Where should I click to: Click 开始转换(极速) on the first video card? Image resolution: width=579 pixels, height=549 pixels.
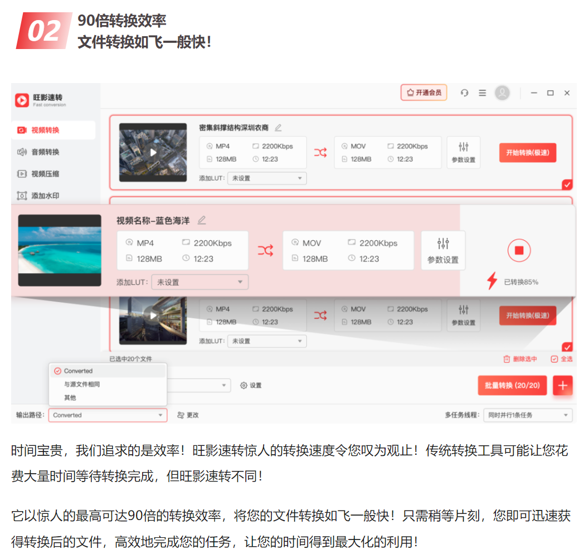528,153
